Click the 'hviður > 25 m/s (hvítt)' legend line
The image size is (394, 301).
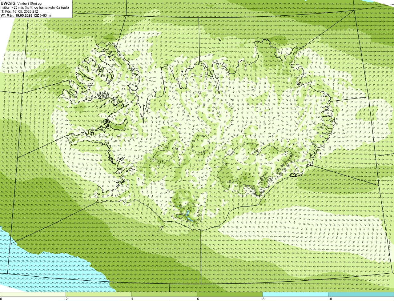point(35,7)
